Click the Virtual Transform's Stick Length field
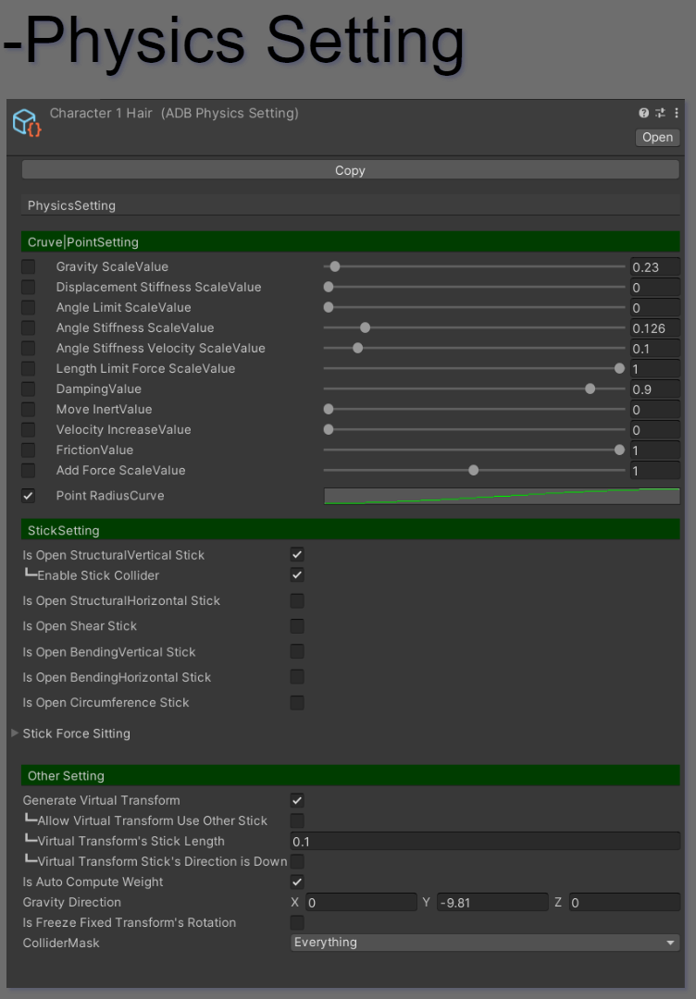 coord(485,841)
